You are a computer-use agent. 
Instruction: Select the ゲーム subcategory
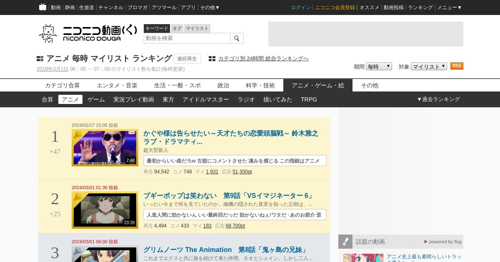96,99
